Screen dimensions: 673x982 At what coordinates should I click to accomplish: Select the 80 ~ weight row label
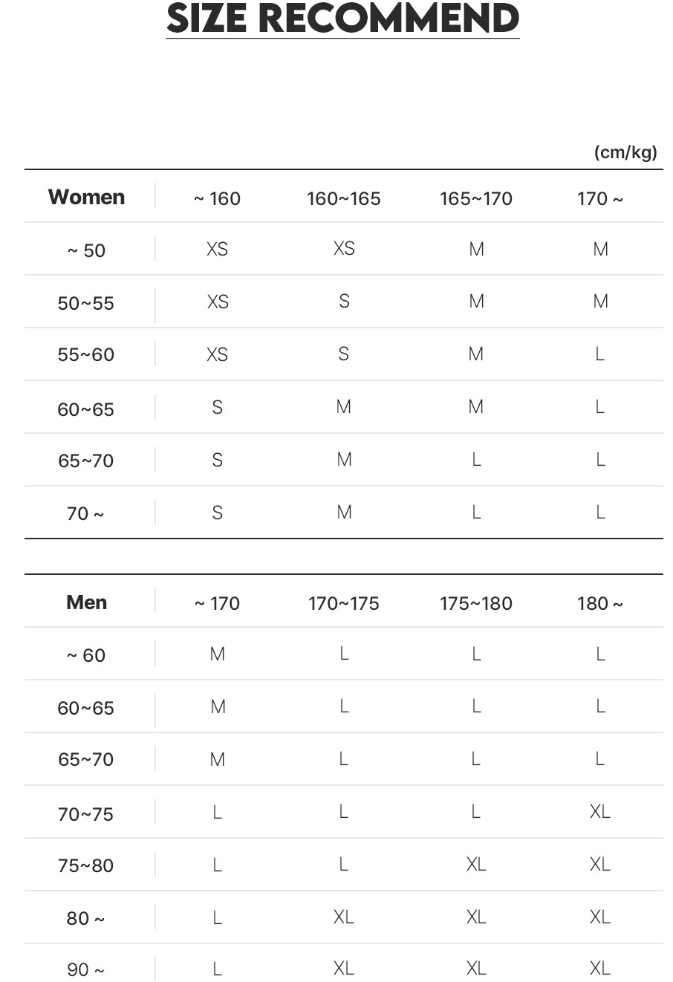click(86, 918)
